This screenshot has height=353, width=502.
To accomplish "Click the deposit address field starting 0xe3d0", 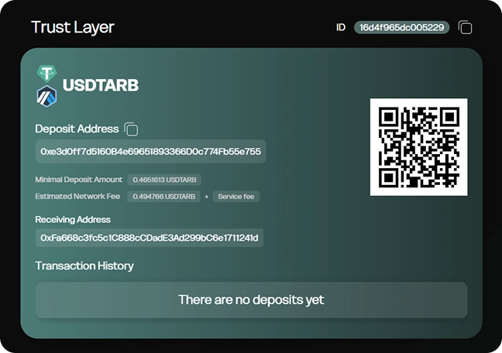I will 150,152.
